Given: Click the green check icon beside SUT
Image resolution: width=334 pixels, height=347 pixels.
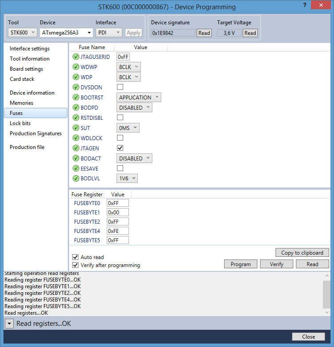Looking at the screenshot, I should click(76, 128).
